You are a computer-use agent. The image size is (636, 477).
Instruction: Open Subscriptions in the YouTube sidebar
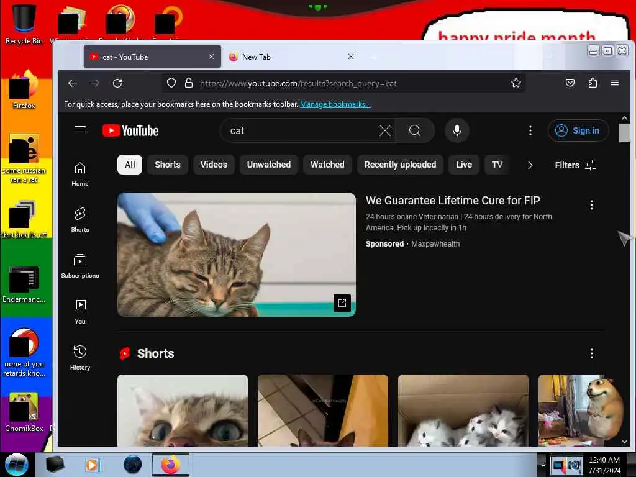pos(80,266)
